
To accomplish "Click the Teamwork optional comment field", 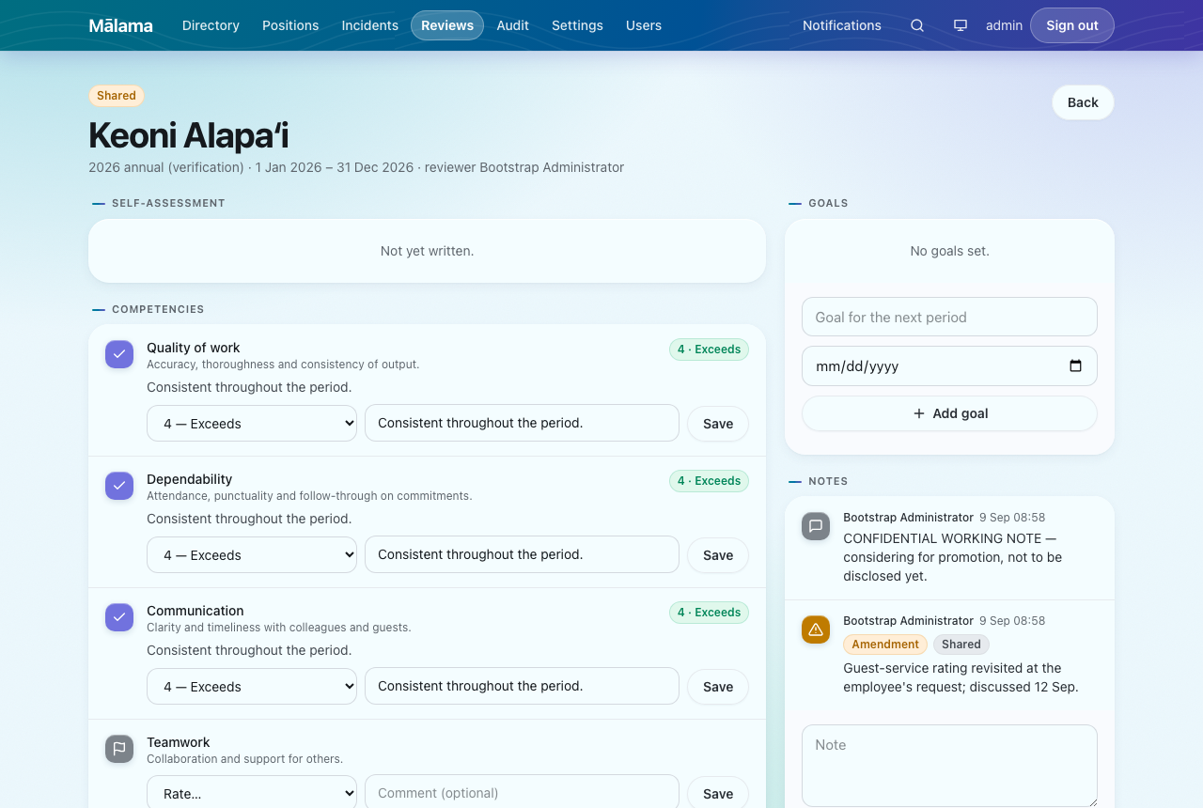I will click(522, 792).
